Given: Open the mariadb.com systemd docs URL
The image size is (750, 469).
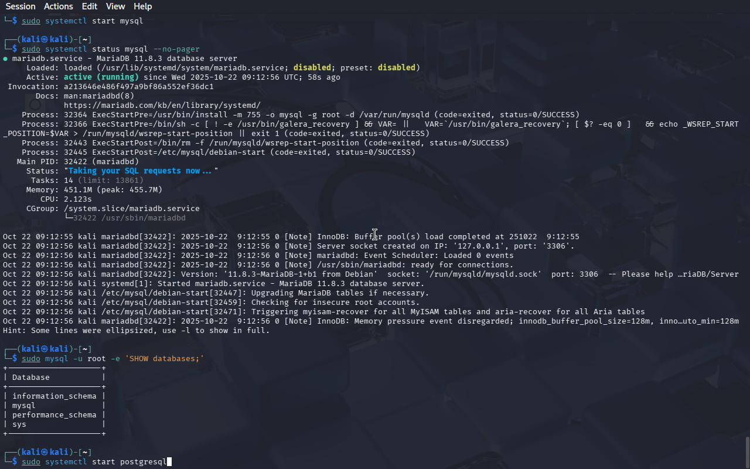Looking at the screenshot, I should pos(162,105).
